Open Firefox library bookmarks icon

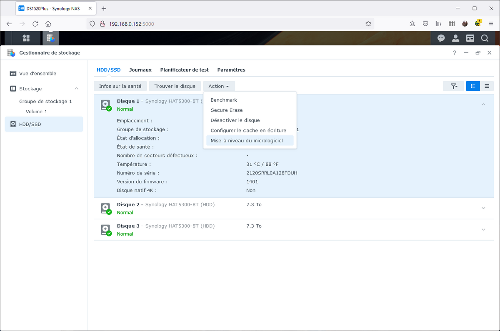click(439, 24)
